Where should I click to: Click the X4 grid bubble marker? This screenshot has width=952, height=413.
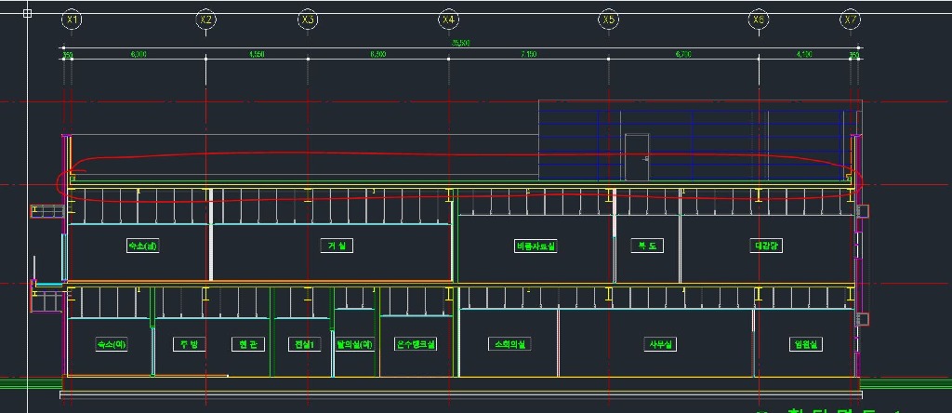point(449,20)
